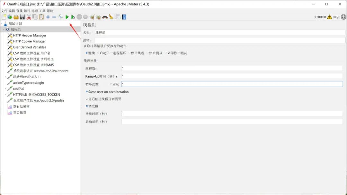The image size is (347, 195).
Task: Expand all tree nodes with plus icon
Action: click(48, 17)
